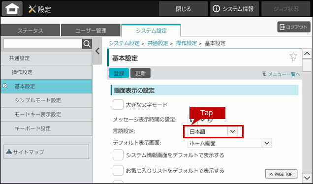Open ジョブ状況 button
Screen dimensions: 313x184
tap(286, 9)
